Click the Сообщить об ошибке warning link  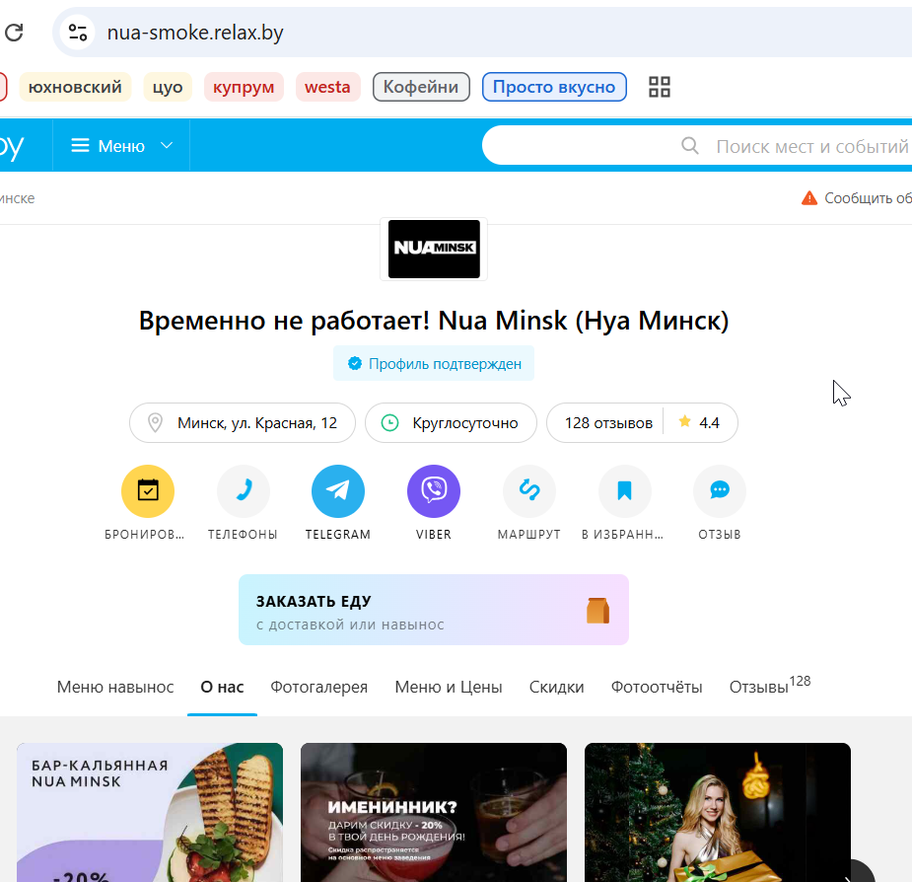[856, 198]
